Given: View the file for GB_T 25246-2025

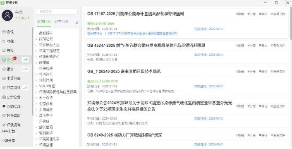Looking at the screenshot, I should (x=278, y=72).
